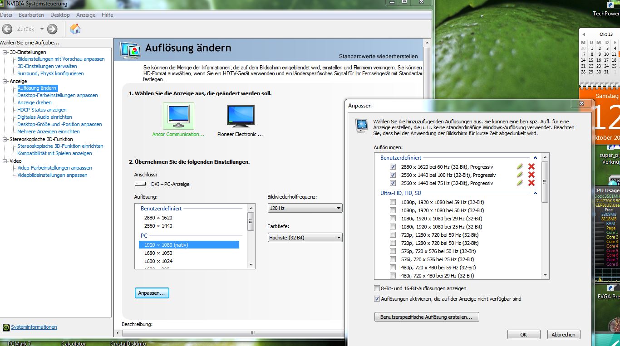
Task: Enable 8-Bit- und 16-Bit-Auflösungen anzeigen
Action: pyautogui.click(x=377, y=288)
